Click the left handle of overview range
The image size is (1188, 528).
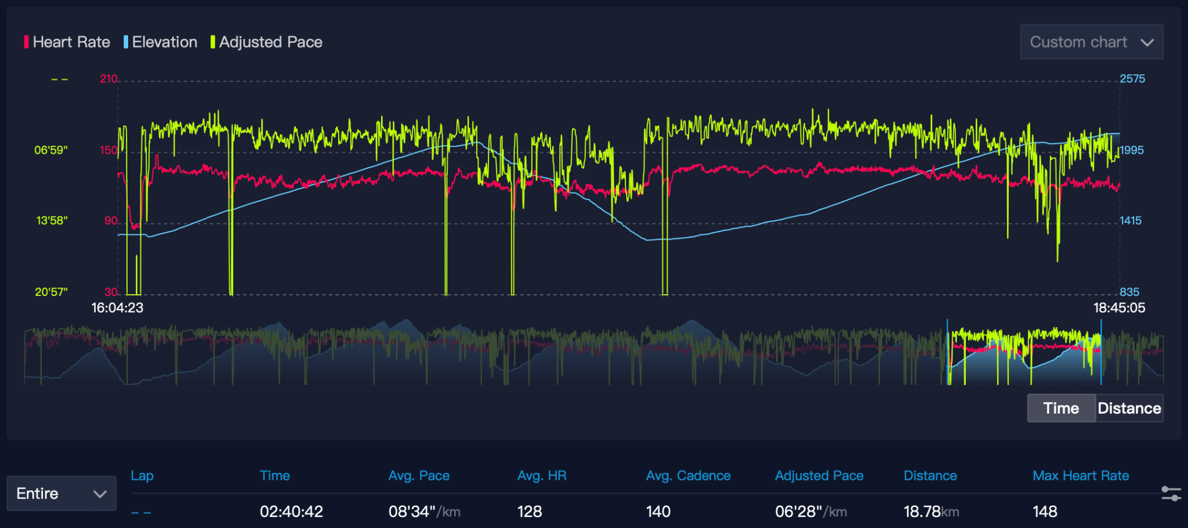coord(948,352)
